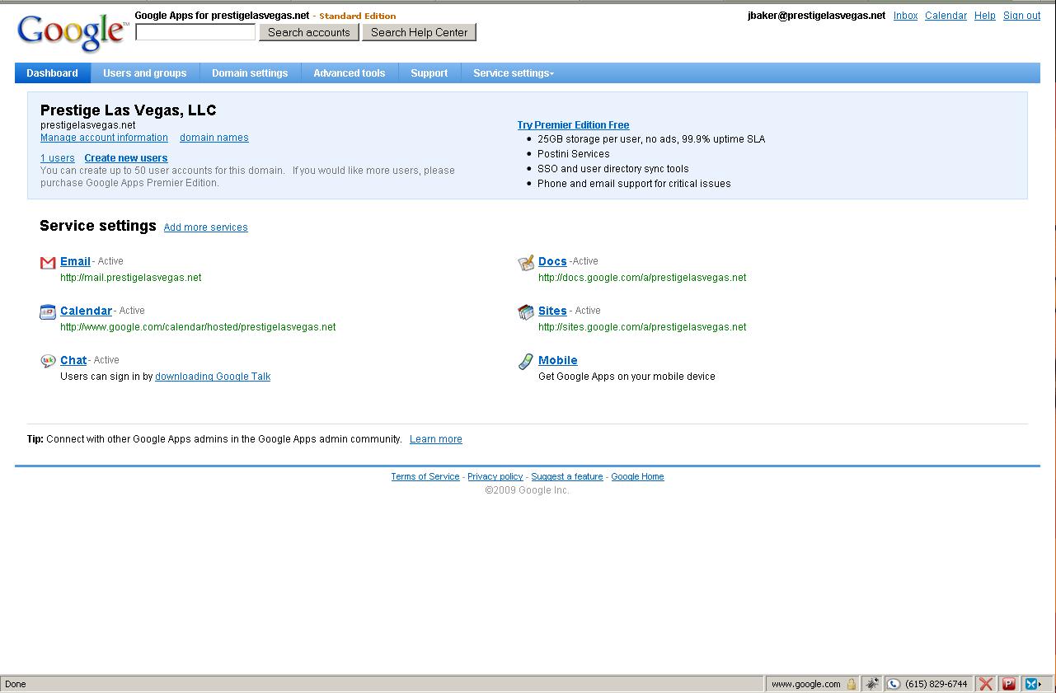Click the Docs service icon
1056x693 pixels.
[x=526, y=263]
